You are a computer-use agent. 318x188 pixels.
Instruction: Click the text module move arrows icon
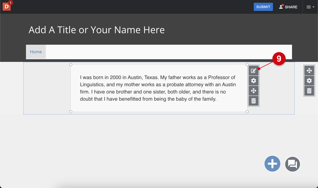(254, 91)
